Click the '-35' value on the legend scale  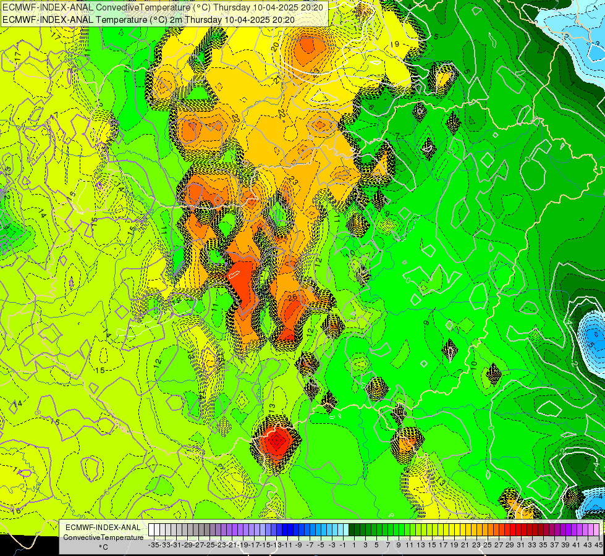tap(154, 545)
